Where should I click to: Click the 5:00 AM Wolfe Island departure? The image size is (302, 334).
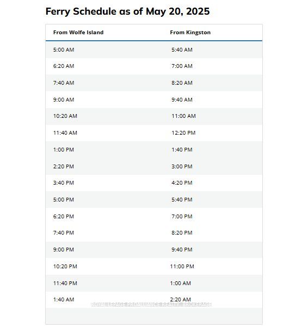[x=64, y=49]
